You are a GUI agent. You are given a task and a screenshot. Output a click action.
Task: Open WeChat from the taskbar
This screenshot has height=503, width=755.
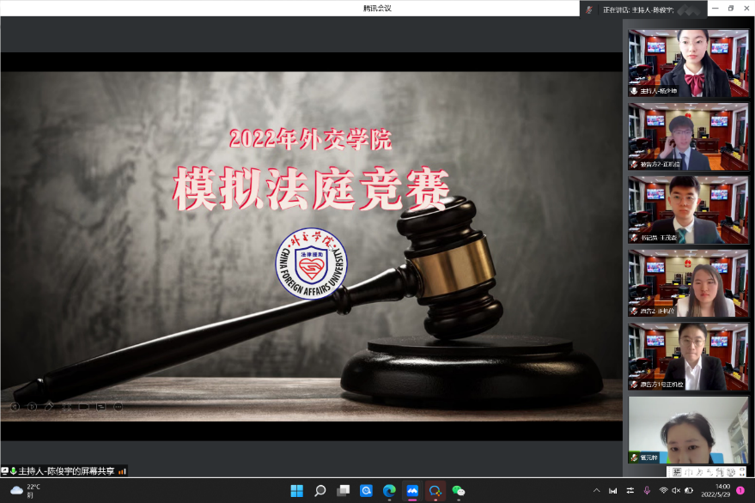[x=459, y=490]
